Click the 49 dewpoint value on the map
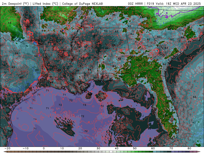204x153 pixels. 155,21
